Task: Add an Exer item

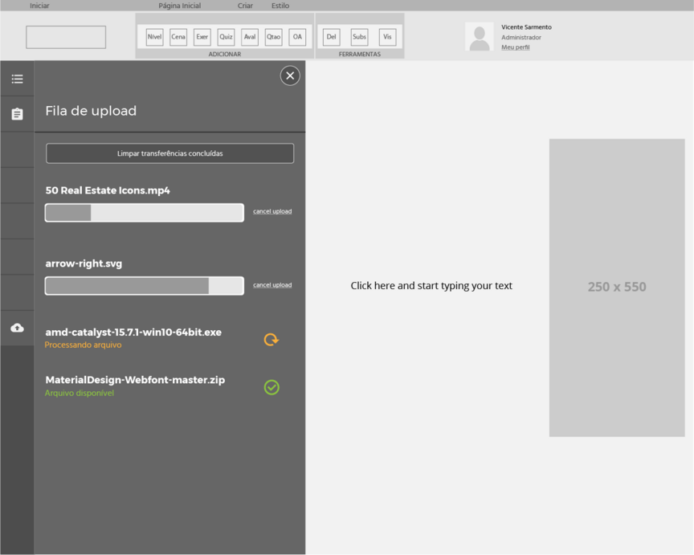Action: point(202,37)
